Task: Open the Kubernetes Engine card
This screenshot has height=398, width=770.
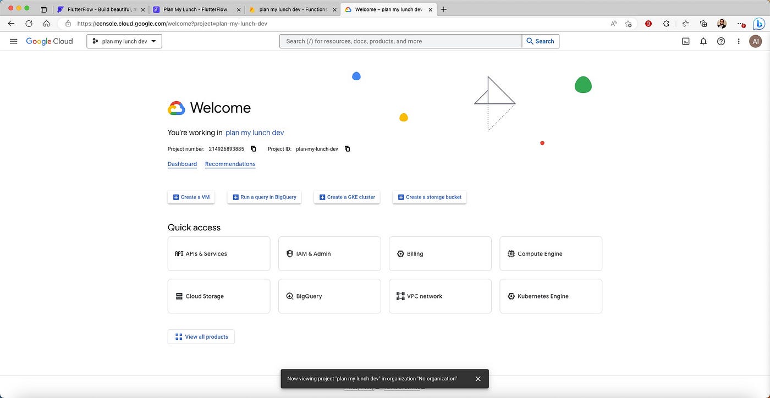Action: [551, 296]
